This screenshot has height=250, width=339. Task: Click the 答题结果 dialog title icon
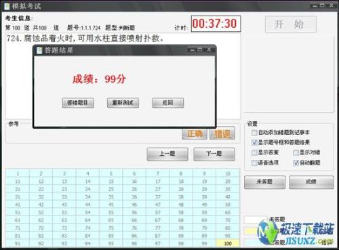39,50
